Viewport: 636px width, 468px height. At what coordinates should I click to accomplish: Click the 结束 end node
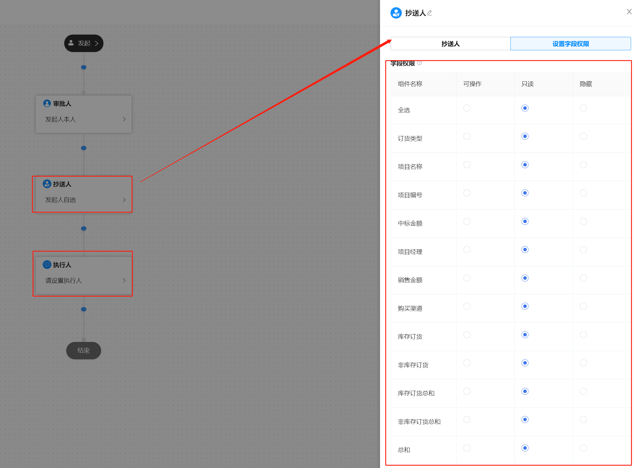point(84,351)
